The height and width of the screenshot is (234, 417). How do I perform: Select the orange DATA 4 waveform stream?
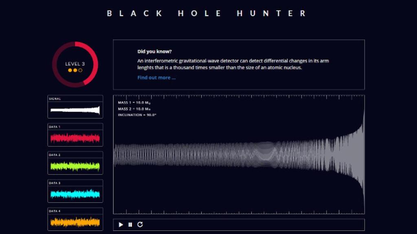75,222
